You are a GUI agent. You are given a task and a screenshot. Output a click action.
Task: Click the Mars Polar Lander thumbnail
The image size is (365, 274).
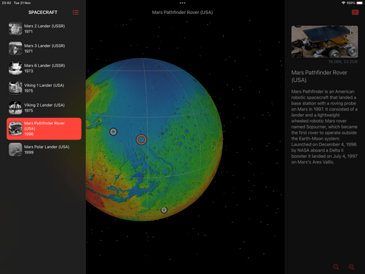coord(15,150)
